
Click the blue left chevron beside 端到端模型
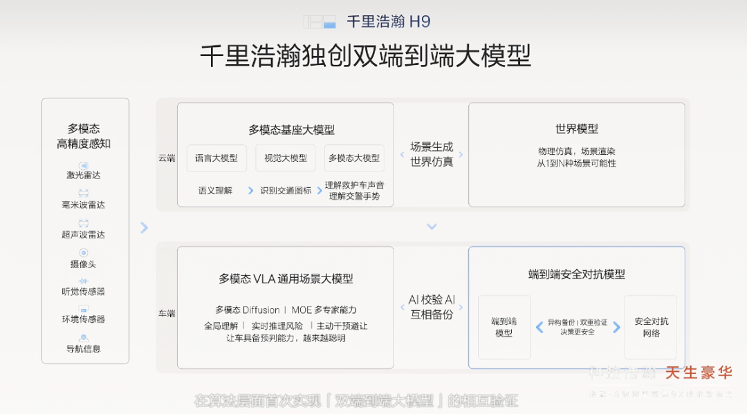pos(539,328)
